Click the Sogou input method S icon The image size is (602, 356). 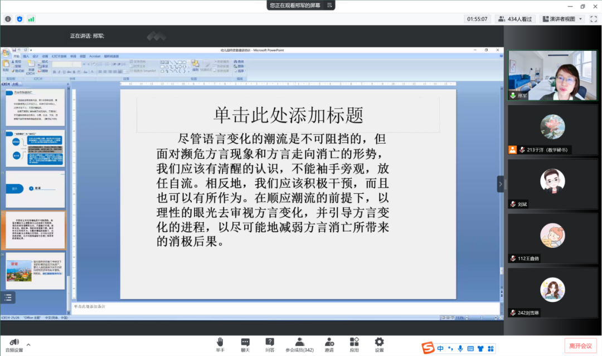428,349
